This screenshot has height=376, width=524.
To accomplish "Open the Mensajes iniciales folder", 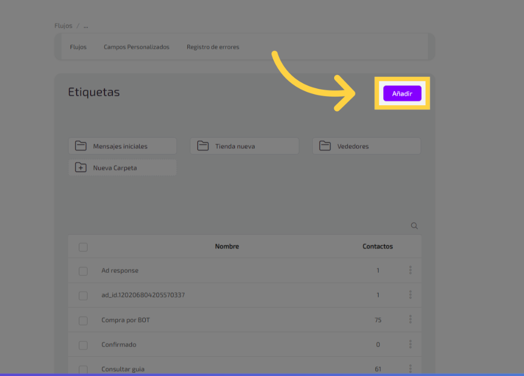I will (x=122, y=146).
